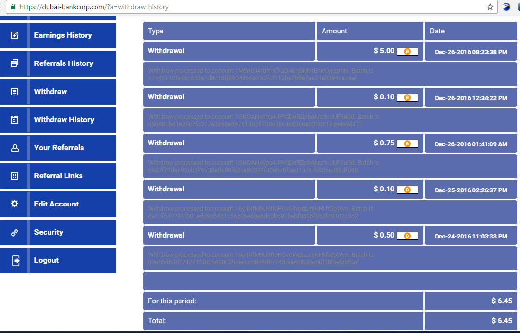This screenshot has width=520, height=333.
Task: Click the green secure padlock icon
Action: tap(13, 7)
